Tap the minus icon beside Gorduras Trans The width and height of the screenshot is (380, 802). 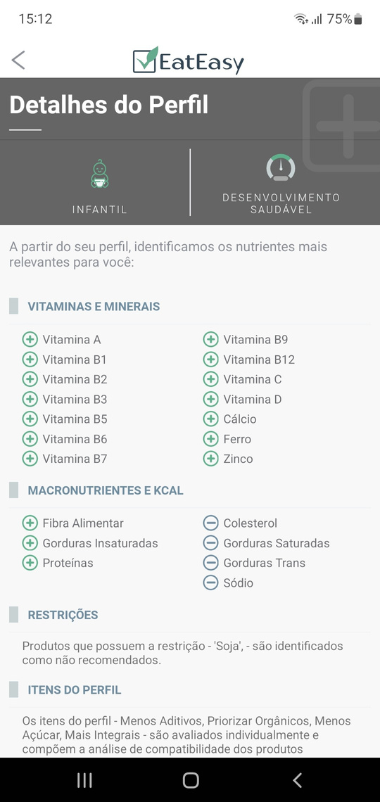point(210,563)
